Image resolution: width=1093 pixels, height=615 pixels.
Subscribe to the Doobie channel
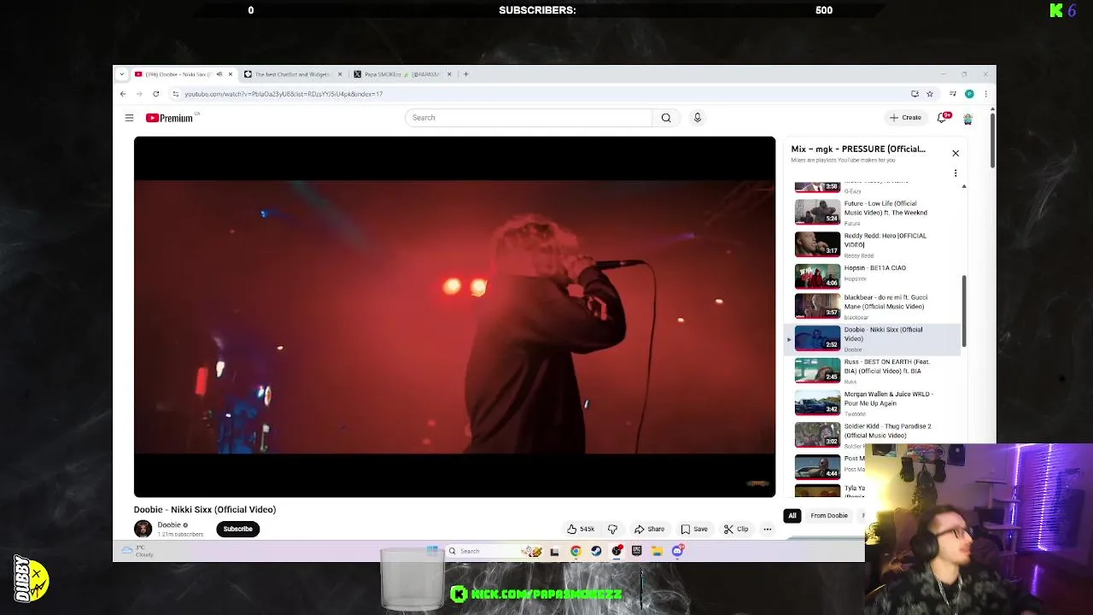click(238, 529)
